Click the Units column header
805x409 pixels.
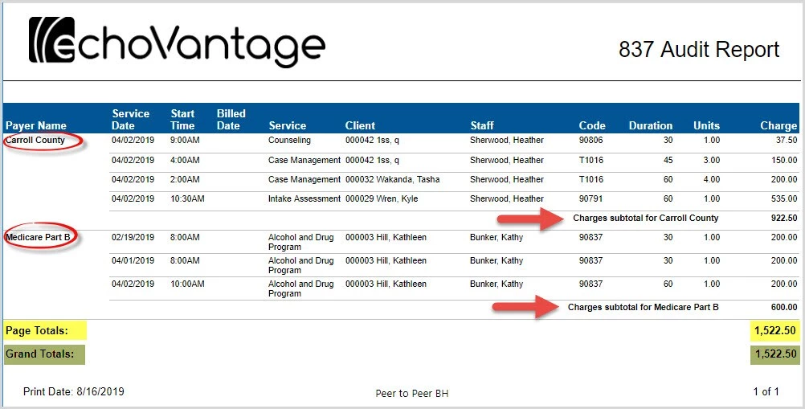[x=706, y=125]
